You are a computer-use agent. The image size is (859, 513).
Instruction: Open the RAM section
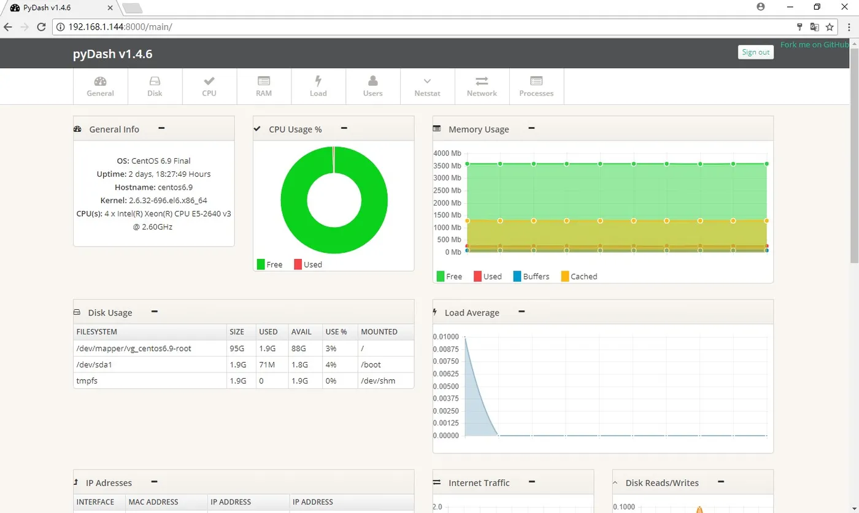[264, 87]
